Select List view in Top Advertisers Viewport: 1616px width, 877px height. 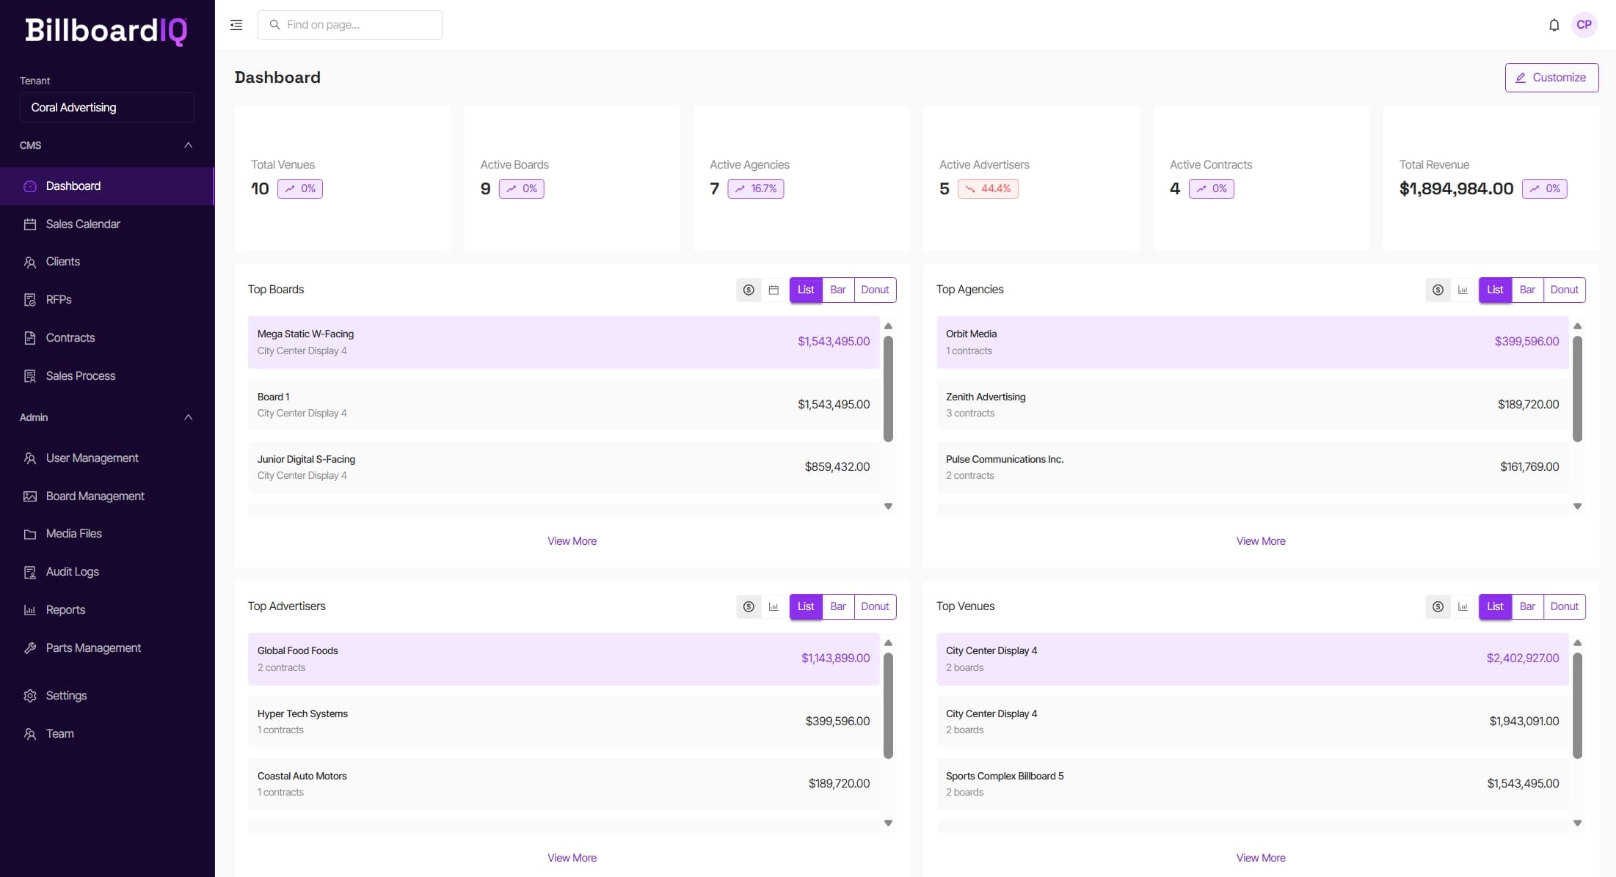point(806,606)
